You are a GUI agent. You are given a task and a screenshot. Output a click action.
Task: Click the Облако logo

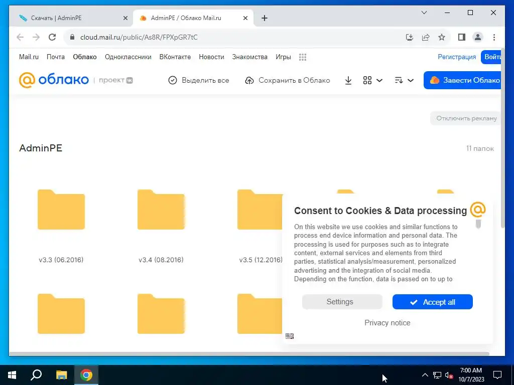54,80
